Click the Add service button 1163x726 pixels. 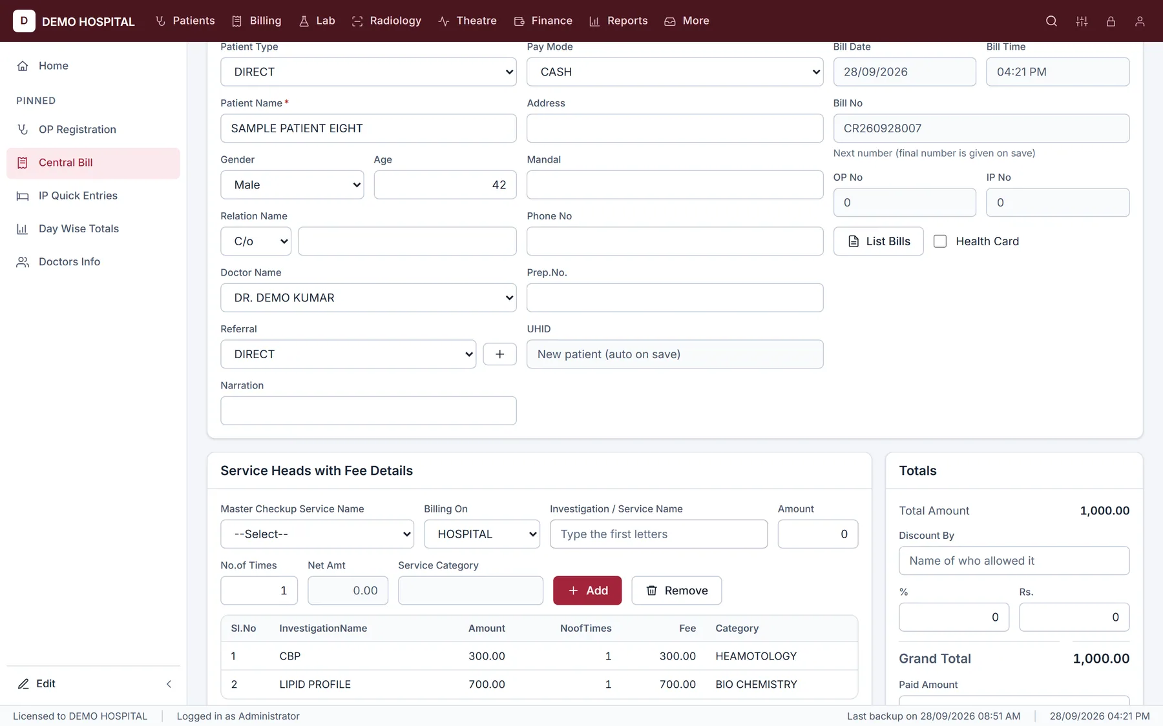point(587,590)
